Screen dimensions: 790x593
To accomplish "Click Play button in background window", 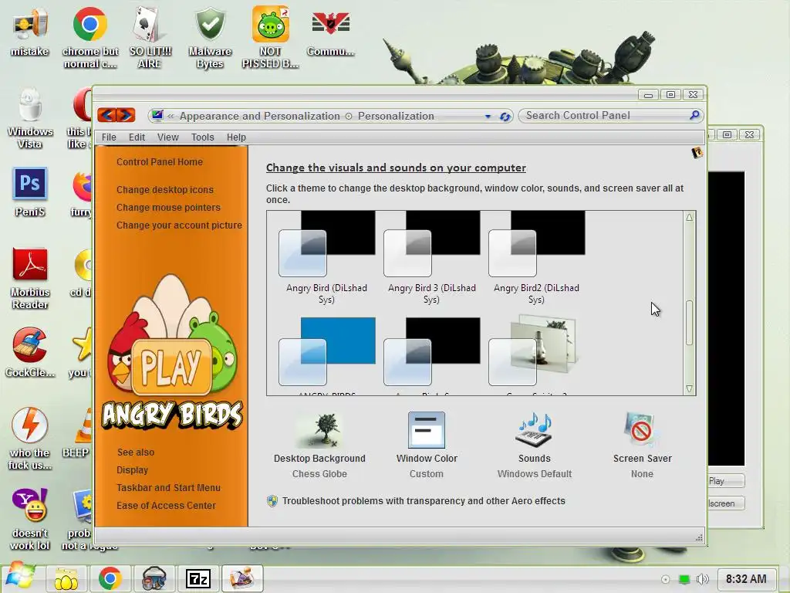I will (725, 481).
